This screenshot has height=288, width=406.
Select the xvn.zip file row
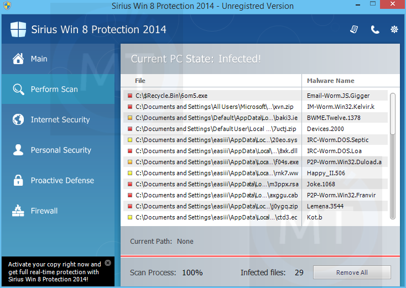(255, 107)
